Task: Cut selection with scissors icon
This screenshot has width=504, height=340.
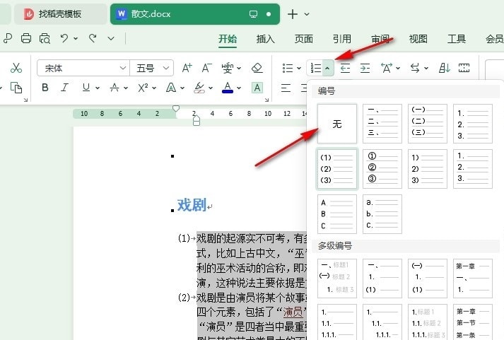Action: pyautogui.click(x=16, y=68)
